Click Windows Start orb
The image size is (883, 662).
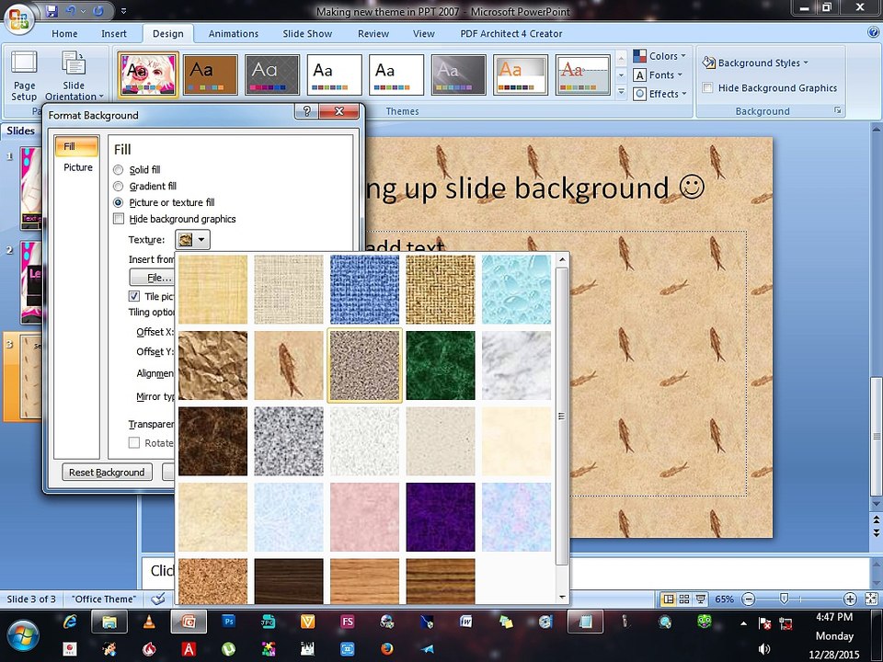22,635
